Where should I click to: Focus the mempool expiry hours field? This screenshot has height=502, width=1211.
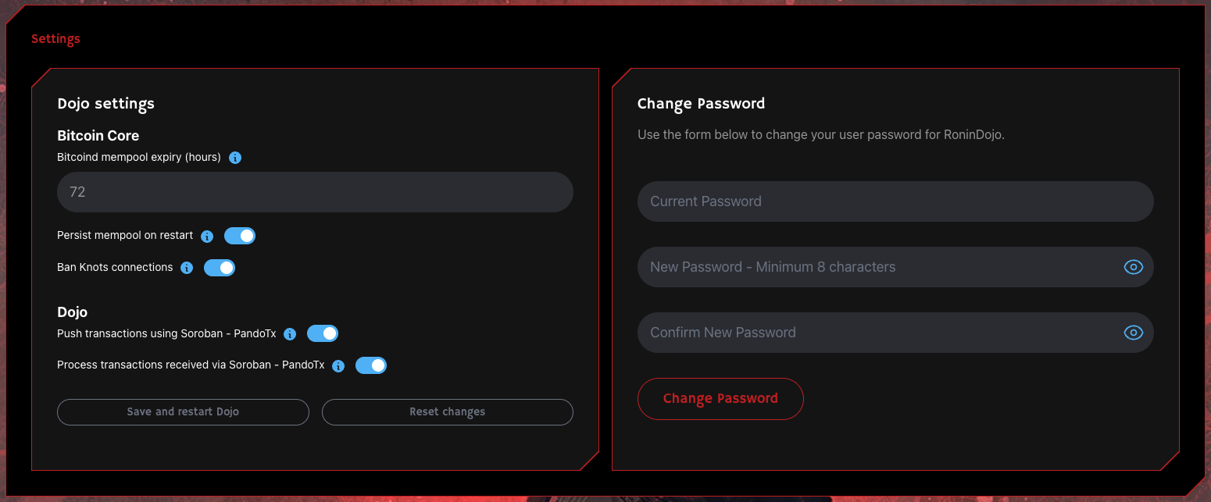click(x=315, y=192)
